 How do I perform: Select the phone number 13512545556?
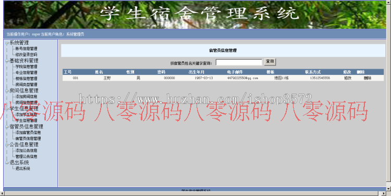[320, 78]
